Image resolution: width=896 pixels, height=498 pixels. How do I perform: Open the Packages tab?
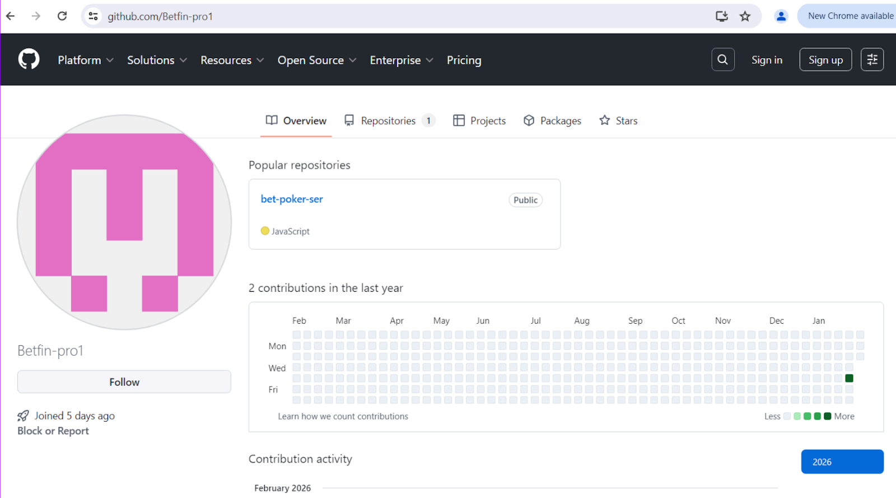tap(553, 120)
